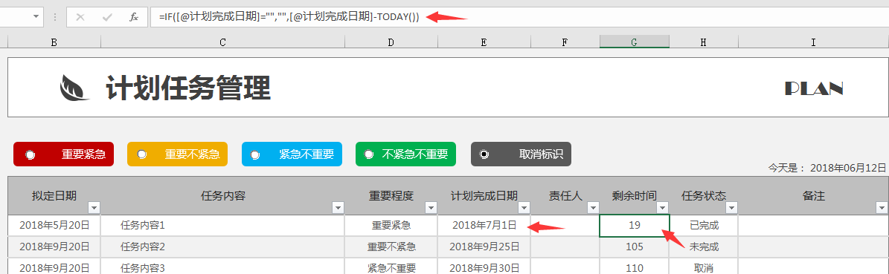889x274 pixels.
Task: Click the 计划任务管理 title text
Action: [x=188, y=88]
